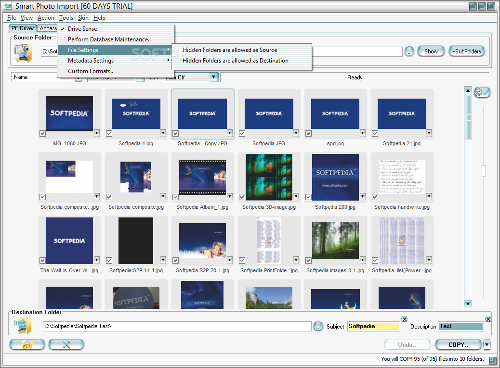Select Hidden Folders are allowed as Source
This screenshot has width=500, height=368.
tap(241, 50)
